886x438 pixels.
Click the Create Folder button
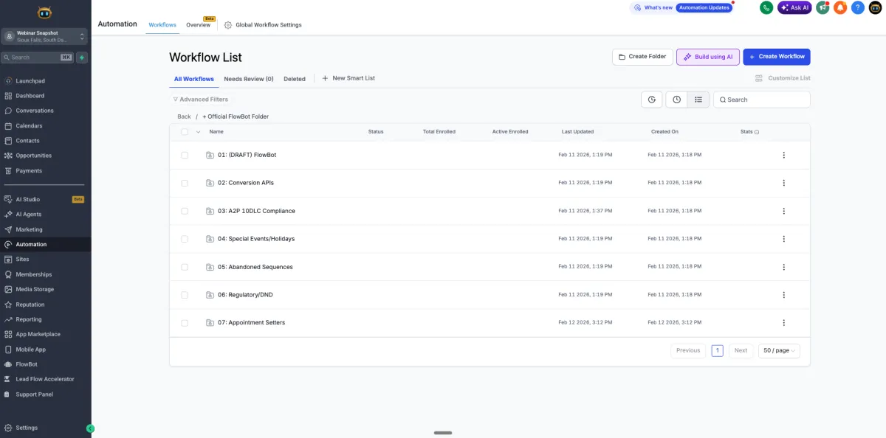(642, 57)
